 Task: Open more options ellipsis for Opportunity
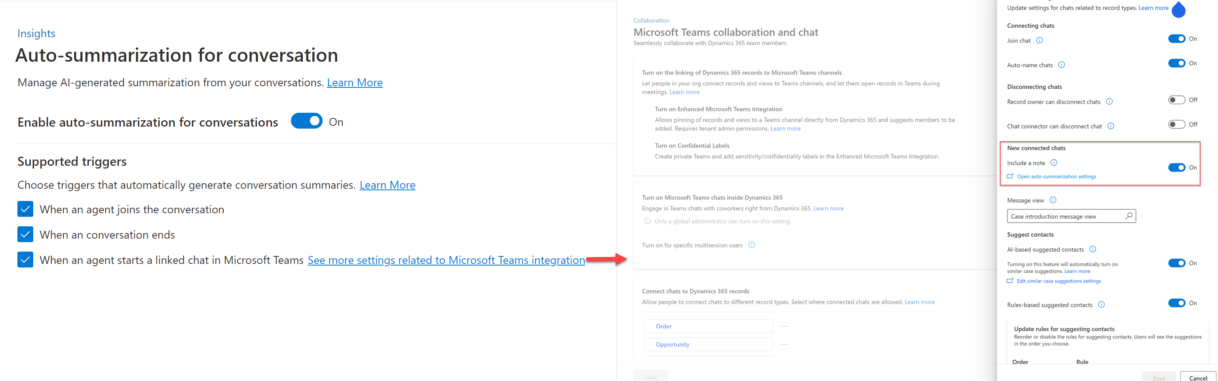(784, 345)
